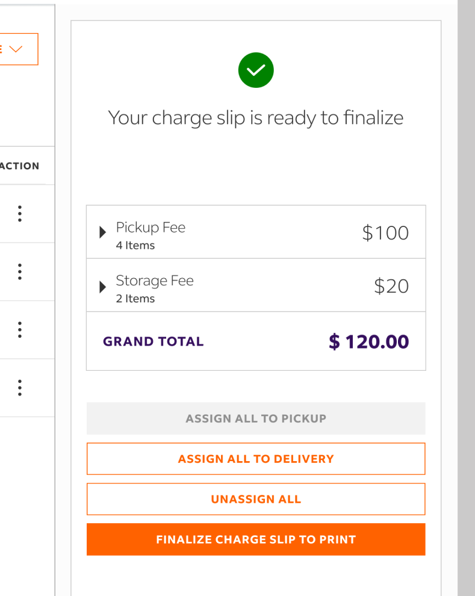Click the ACTION column header
This screenshot has height=596, width=475.
pyautogui.click(x=20, y=166)
